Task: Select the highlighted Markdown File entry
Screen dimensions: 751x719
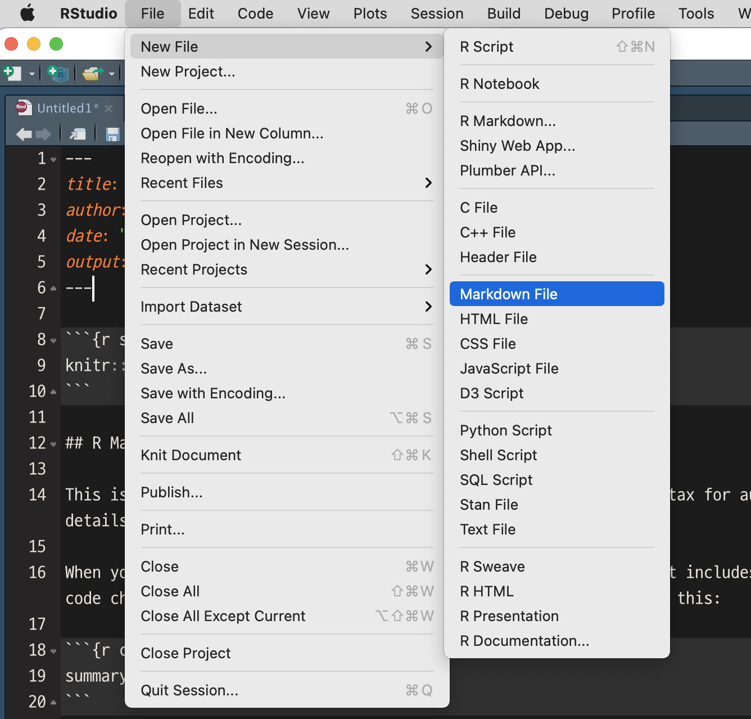Action: tap(557, 294)
